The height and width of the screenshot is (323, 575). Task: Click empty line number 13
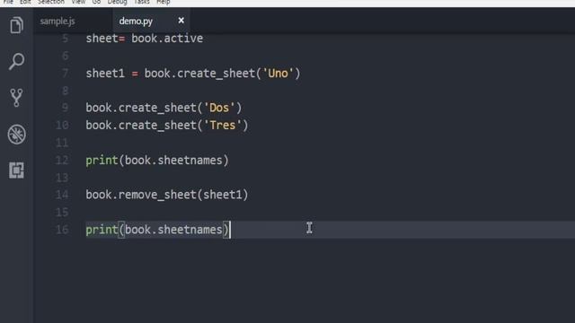point(62,178)
